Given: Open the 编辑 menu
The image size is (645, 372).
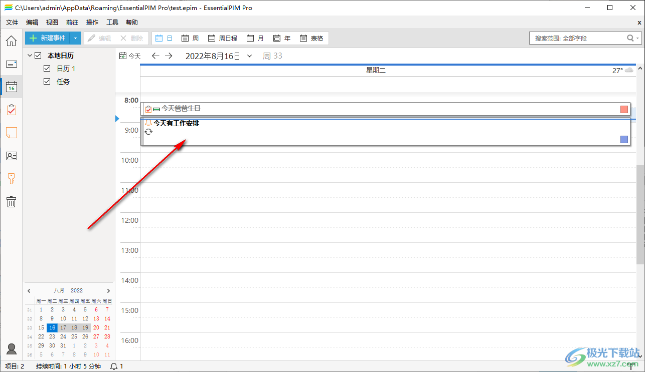Looking at the screenshot, I should [x=32, y=23].
